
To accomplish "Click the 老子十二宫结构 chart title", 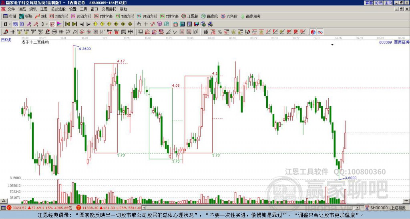I will pos(35,42).
